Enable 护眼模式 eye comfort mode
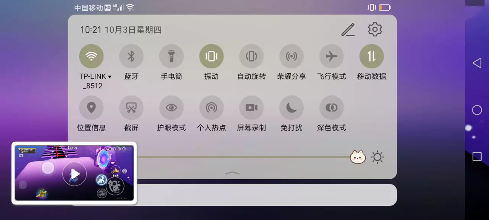 click(x=172, y=108)
